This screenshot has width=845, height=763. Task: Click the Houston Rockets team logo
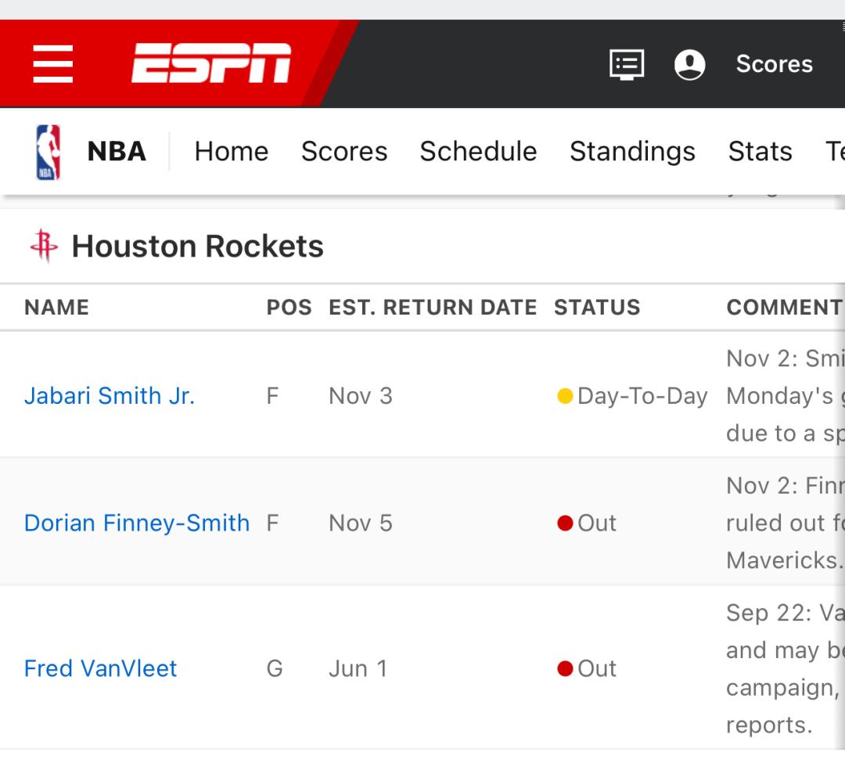pyautogui.click(x=44, y=247)
